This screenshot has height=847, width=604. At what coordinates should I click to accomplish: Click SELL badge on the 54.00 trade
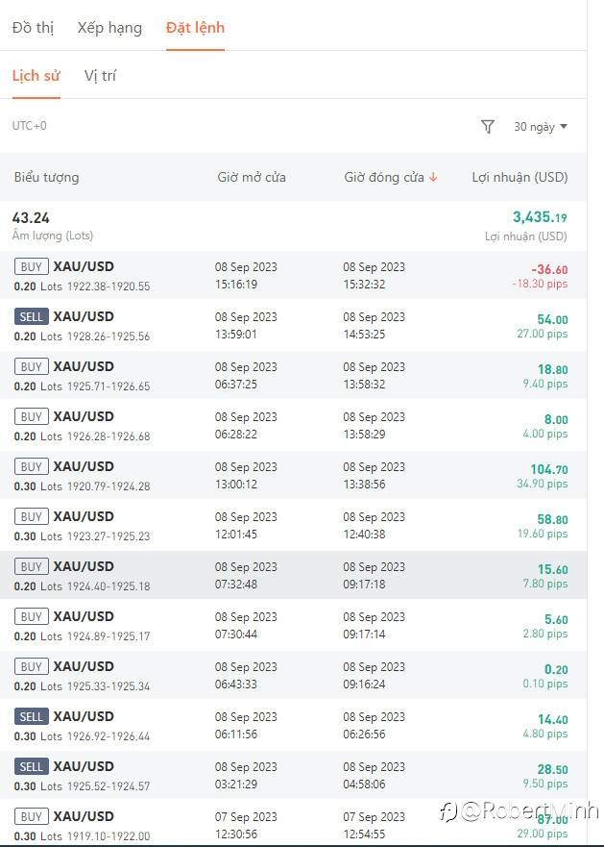[31, 316]
